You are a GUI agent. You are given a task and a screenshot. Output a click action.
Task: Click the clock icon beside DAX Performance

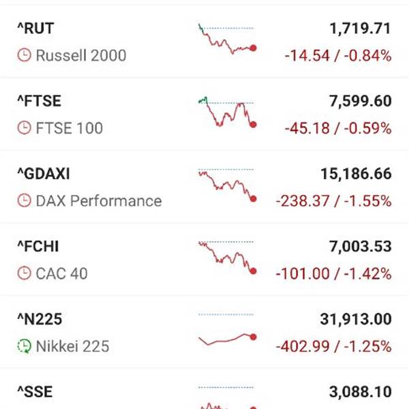[x=24, y=201]
